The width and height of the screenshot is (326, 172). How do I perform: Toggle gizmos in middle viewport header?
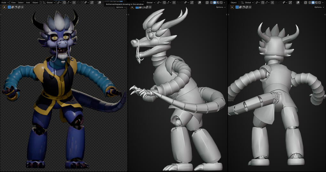tap(192, 3)
